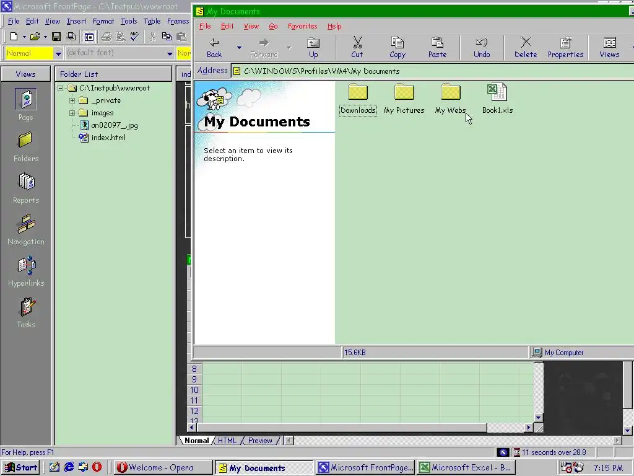Click Delete in My Documents toolbar
The width and height of the screenshot is (634, 476).
(526, 48)
